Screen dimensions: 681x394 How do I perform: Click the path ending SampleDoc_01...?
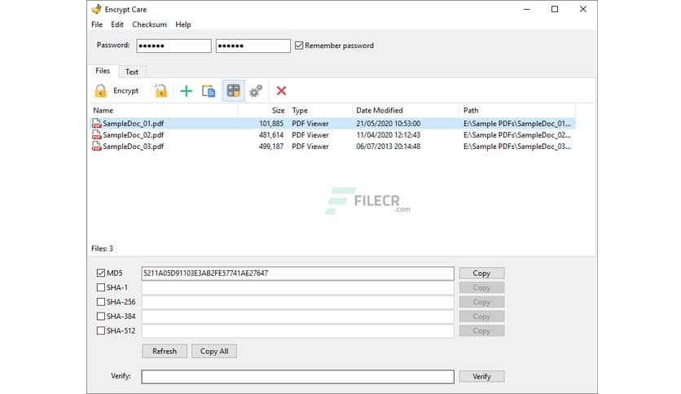pos(516,124)
